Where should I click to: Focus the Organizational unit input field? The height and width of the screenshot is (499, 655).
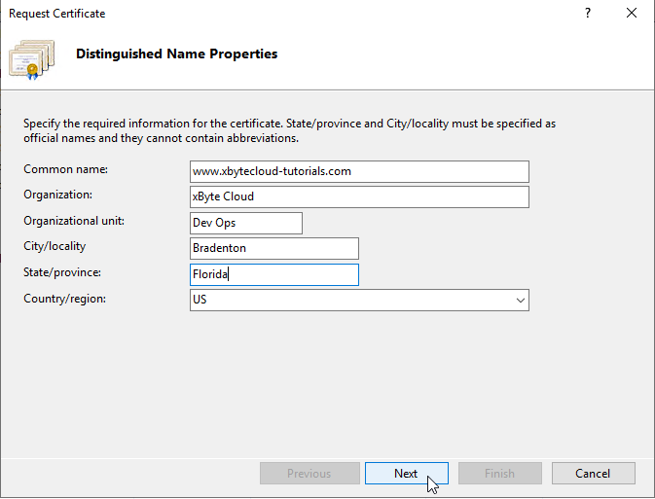point(246,223)
